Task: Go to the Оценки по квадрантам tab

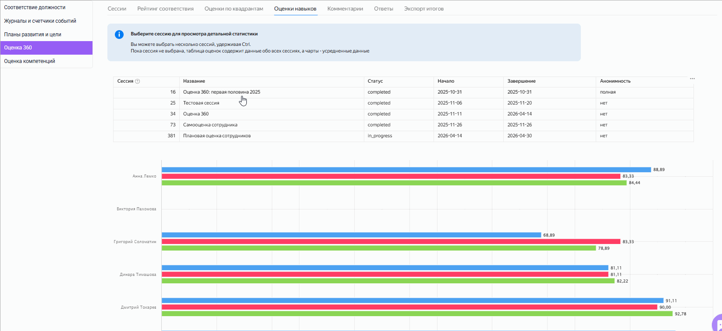Action: [x=234, y=9]
